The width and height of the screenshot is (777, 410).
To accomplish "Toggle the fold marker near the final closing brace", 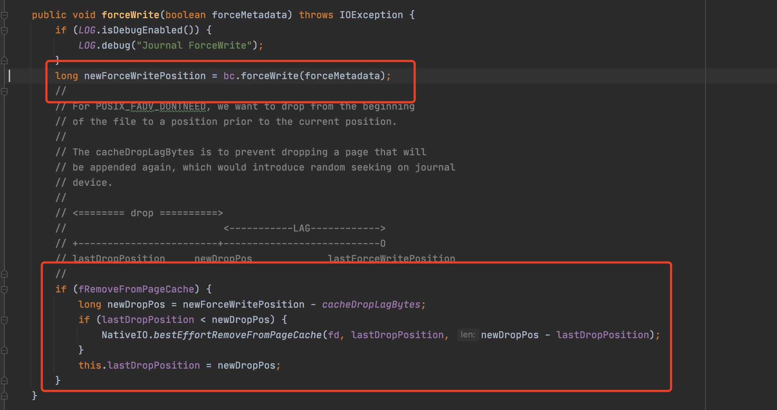I will point(4,395).
